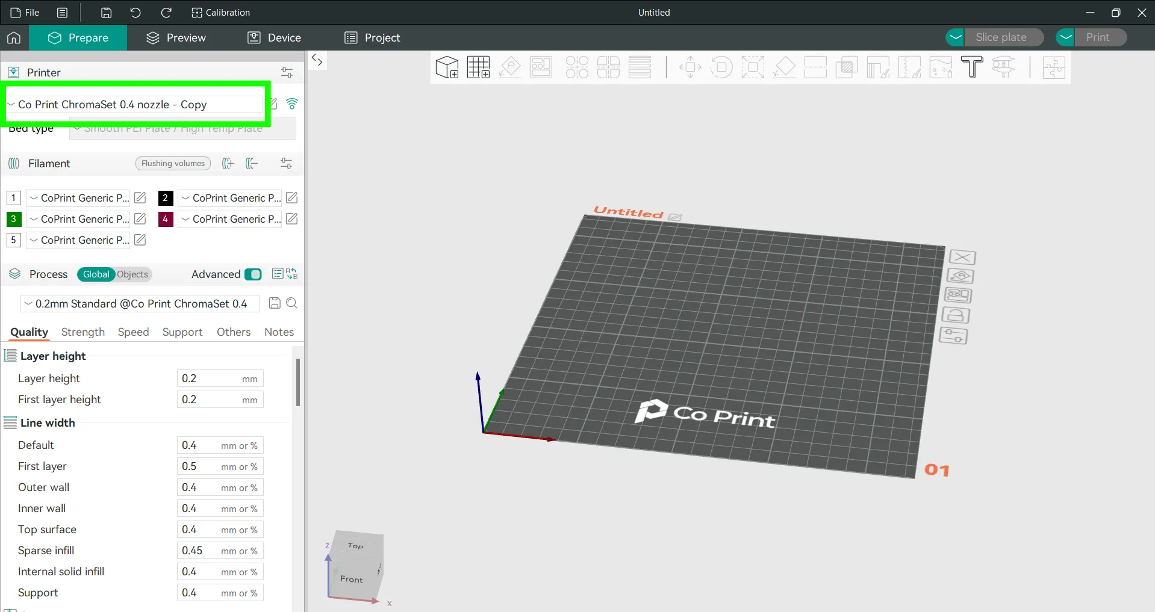Image resolution: width=1155 pixels, height=612 pixels.
Task: Open printer settings sliders icon
Action: [287, 72]
